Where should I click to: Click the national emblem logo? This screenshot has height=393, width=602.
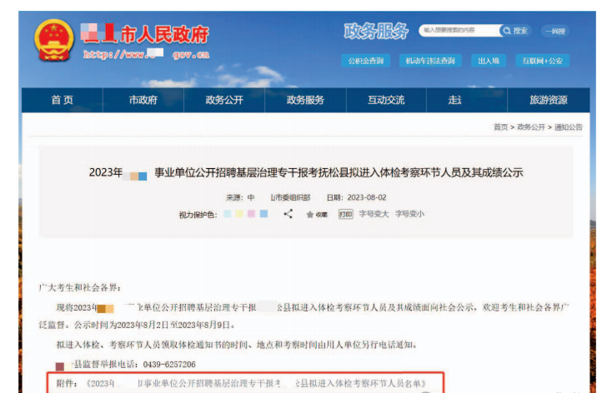[54, 41]
